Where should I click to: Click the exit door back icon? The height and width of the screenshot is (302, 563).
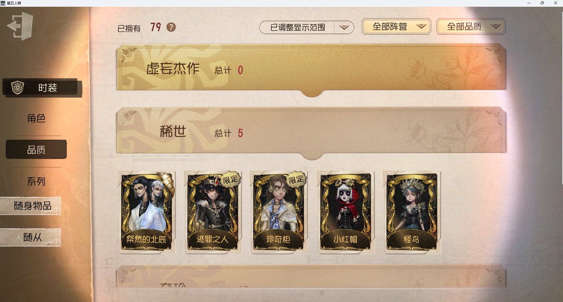coord(20,26)
